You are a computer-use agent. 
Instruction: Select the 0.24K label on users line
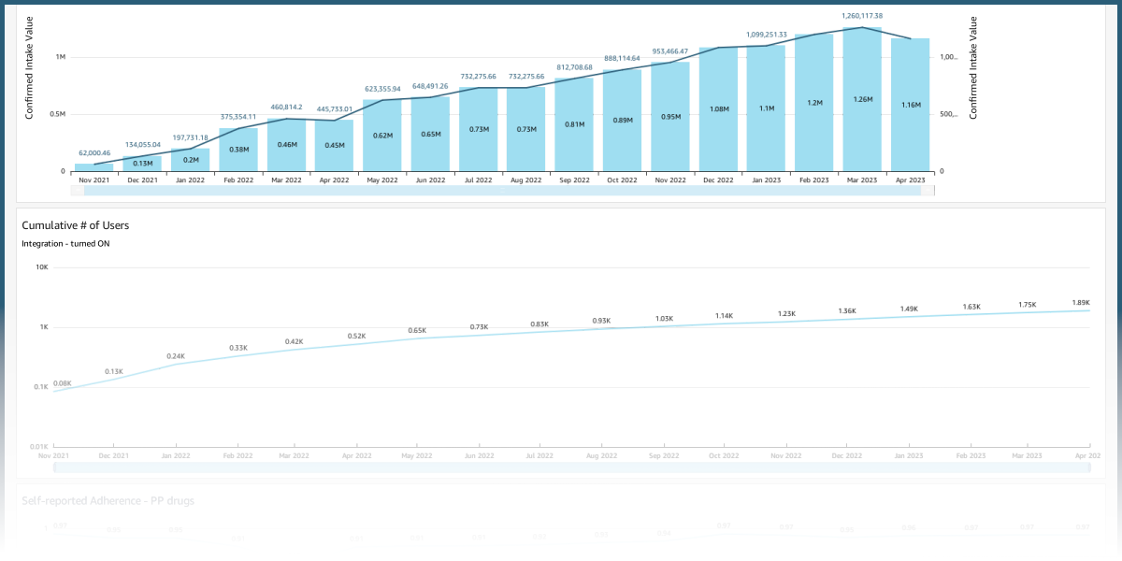tap(176, 356)
